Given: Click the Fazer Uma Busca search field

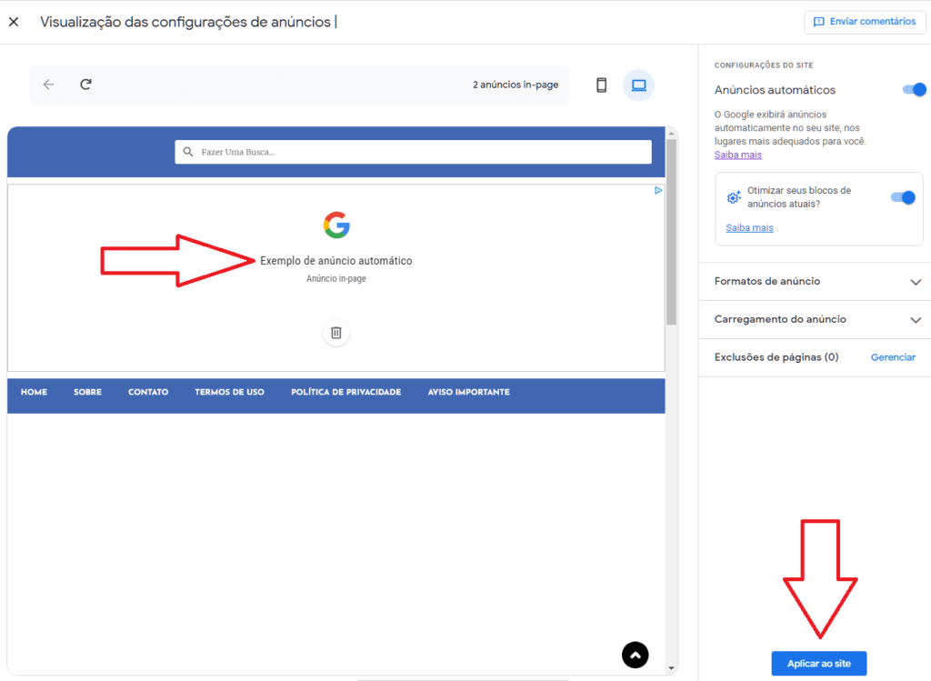Looking at the screenshot, I should 414,152.
